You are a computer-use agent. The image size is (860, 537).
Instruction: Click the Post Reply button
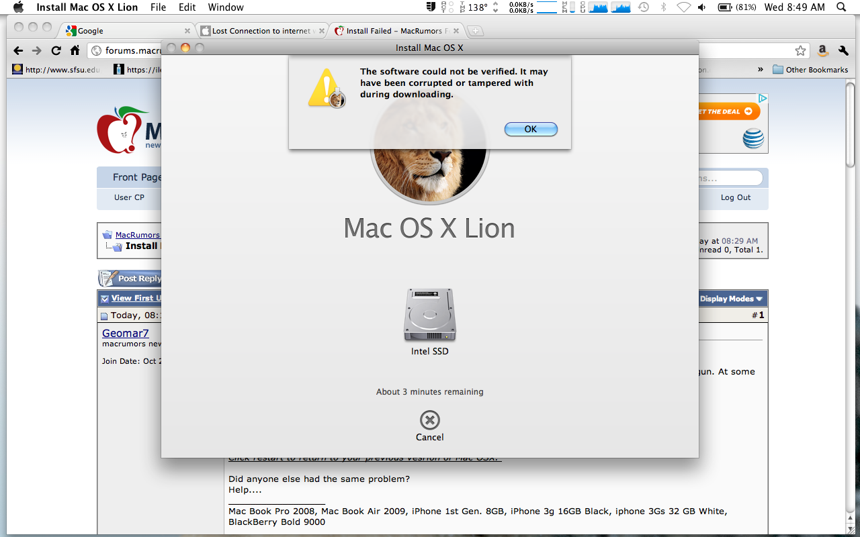[130, 278]
